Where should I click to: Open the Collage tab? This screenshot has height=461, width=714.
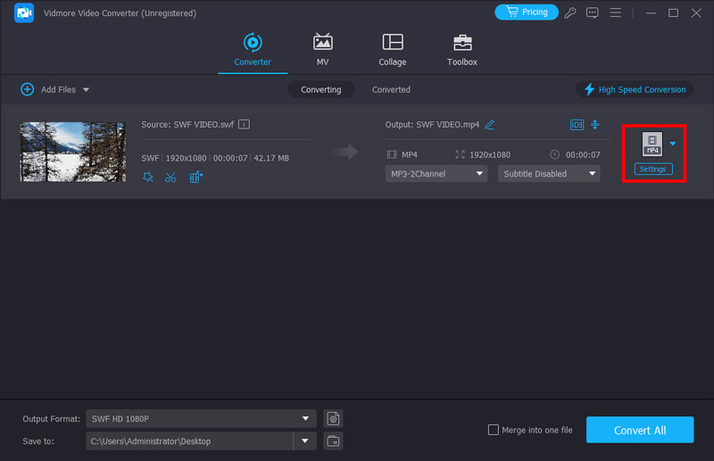392,50
